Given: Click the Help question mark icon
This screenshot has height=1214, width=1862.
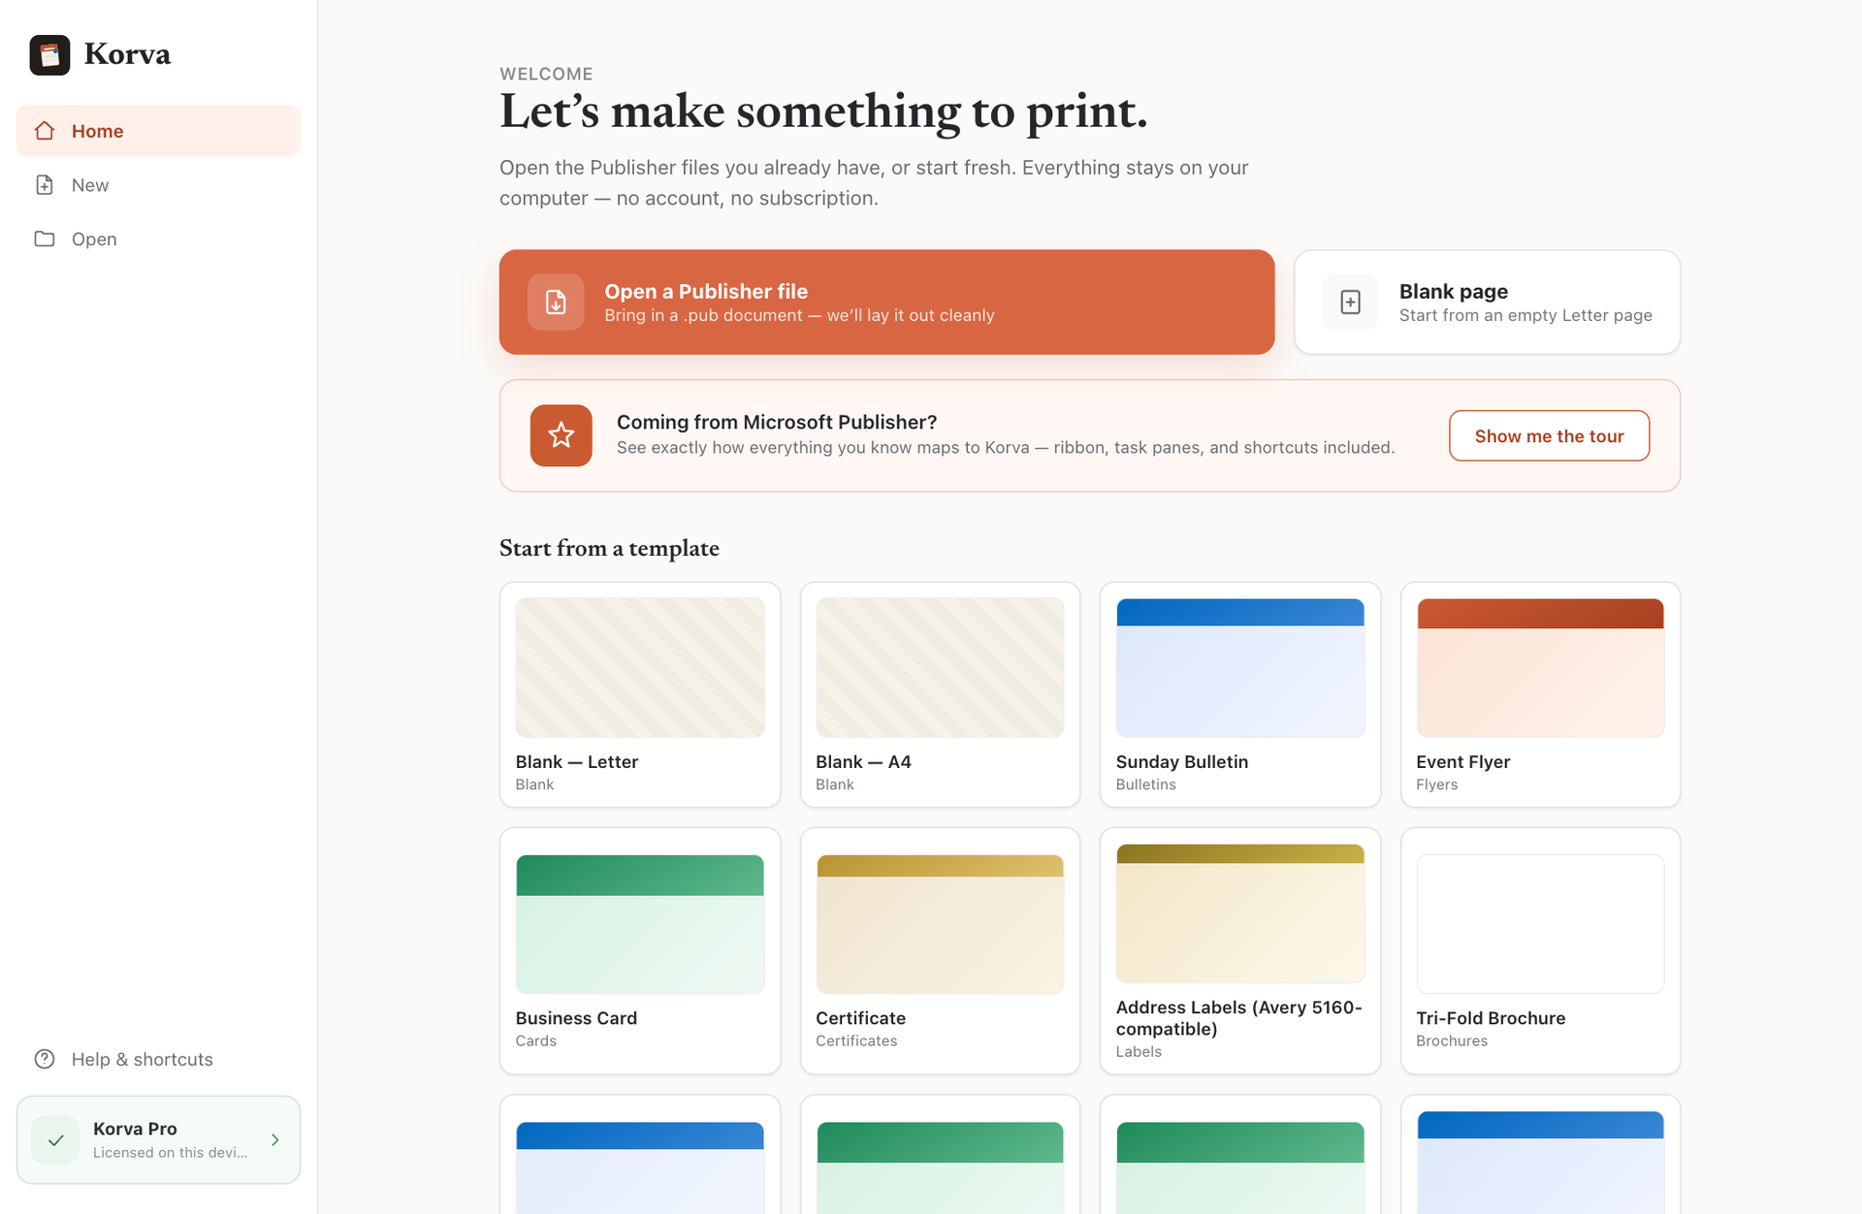Looking at the screenshot, I should 45,1059.
